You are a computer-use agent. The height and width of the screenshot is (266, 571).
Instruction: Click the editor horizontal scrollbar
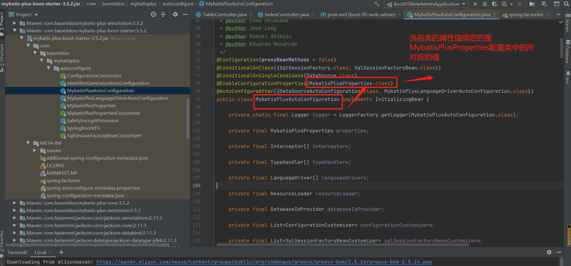(343, 245)
